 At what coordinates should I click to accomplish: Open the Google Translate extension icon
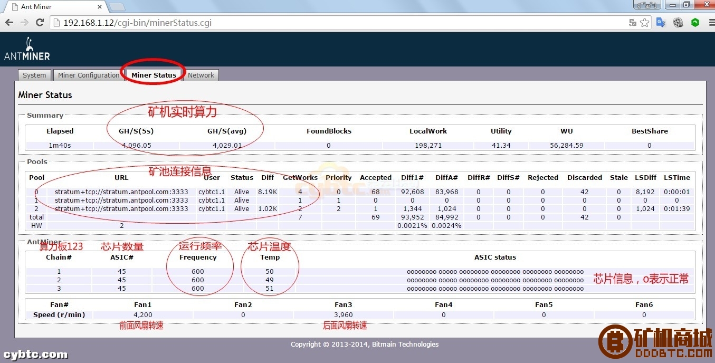click(x=661, y=23)
